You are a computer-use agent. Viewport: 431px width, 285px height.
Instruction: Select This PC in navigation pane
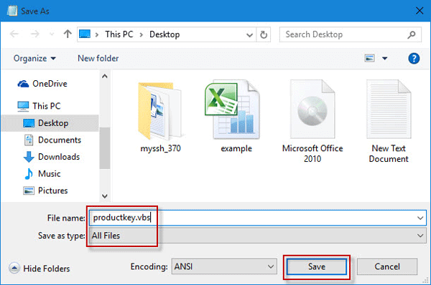(x=39, y=106)
